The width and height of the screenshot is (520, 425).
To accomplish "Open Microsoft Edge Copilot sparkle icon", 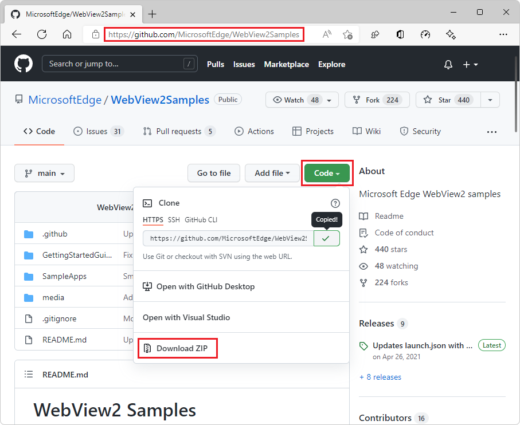I will (451, 34).
